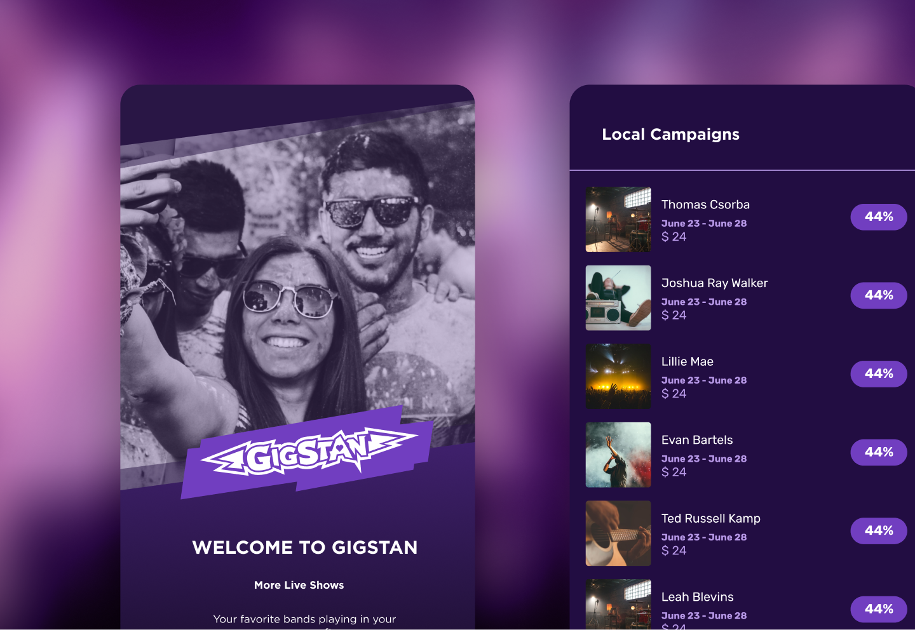Toggle the 44% badge for Joshua Ray Walker

[879, 295]
